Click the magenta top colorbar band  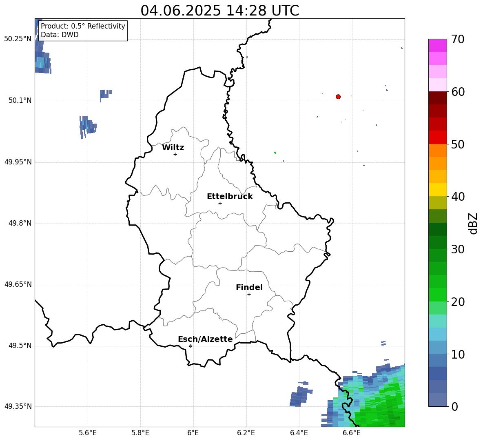[437, 45]
